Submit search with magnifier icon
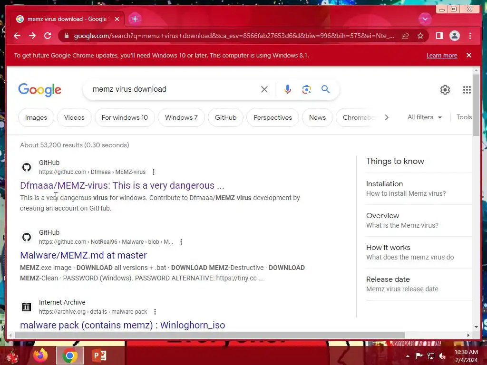This screenshot has width=487, height=365. 325,89
